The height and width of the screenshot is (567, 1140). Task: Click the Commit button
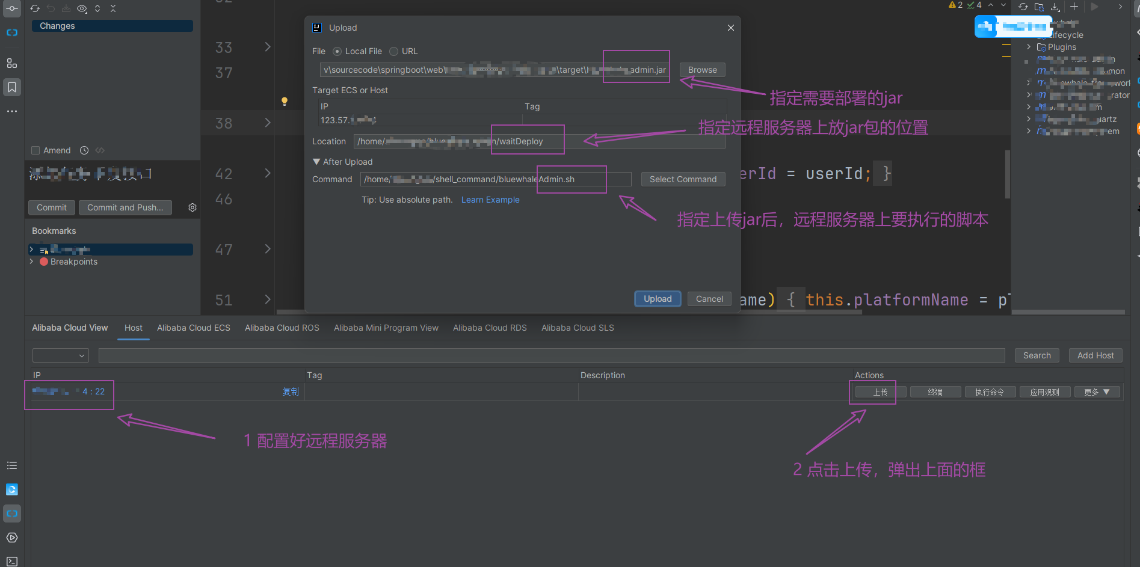(52, 207)
